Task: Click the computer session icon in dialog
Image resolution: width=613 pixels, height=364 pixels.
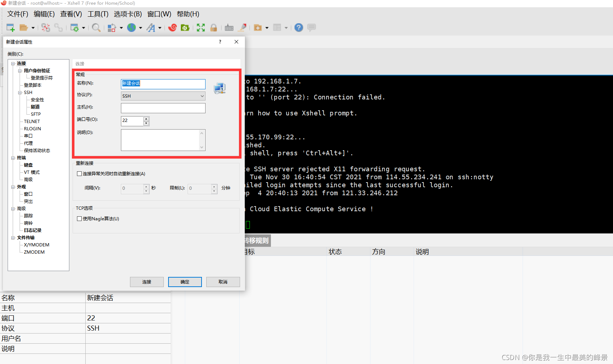Action: click(x=220, y=88)
